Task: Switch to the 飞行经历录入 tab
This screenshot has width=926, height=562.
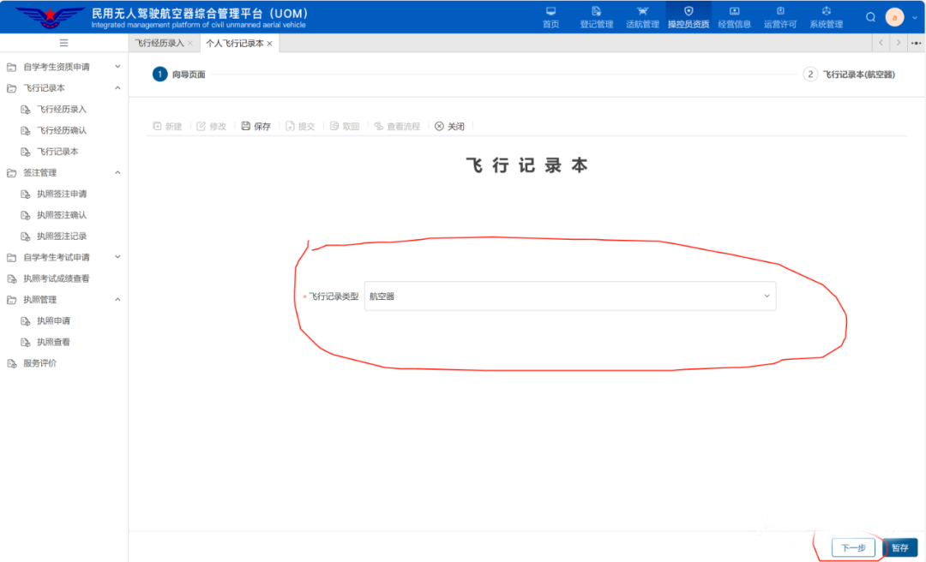Action: pos(159,43)
